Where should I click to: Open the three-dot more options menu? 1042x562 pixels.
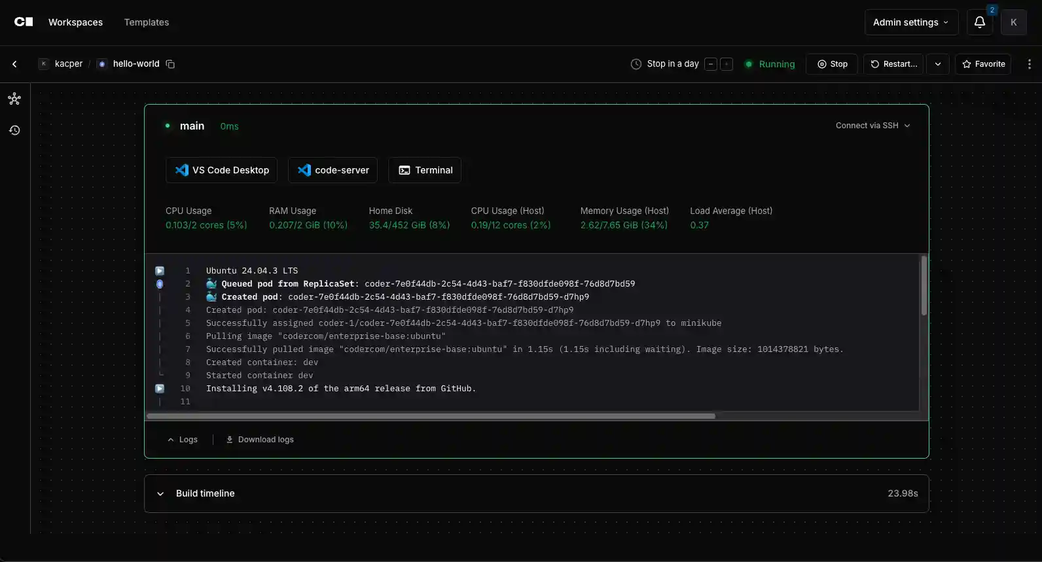1029,64
